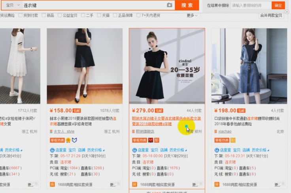Open the white dress product thumbnail
The image size is (291, 193).
[x=20, y=66]
